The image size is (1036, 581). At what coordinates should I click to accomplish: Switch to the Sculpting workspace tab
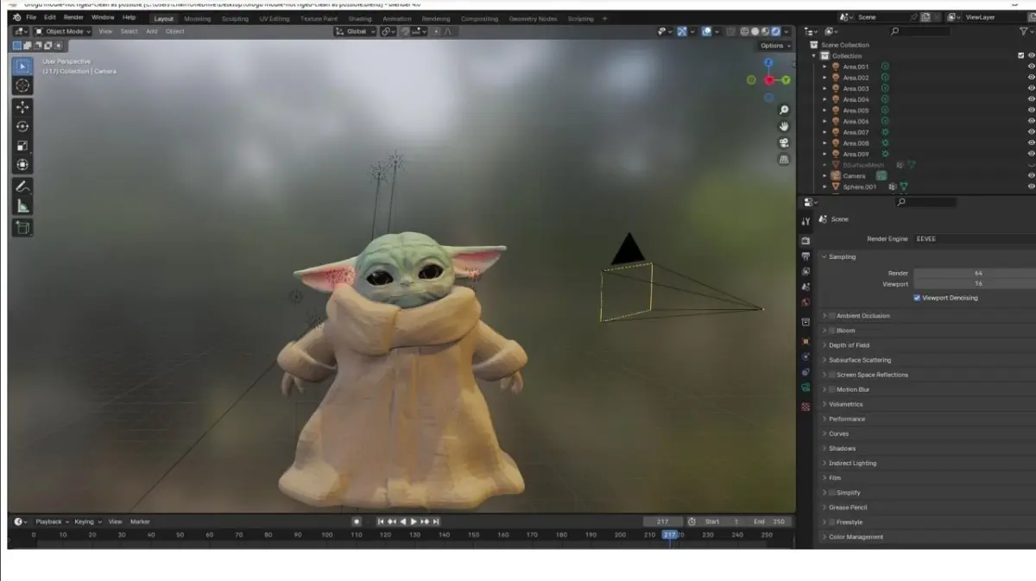click(235, 18)
